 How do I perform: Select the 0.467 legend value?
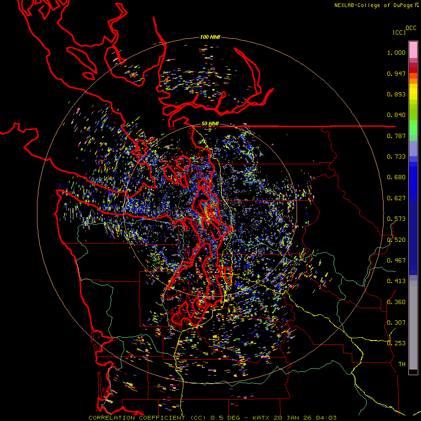click(x=396, y=261)
